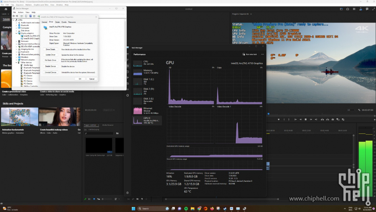
Task: Open Task Manager more options ellipsis
Action: coord(262,54)
